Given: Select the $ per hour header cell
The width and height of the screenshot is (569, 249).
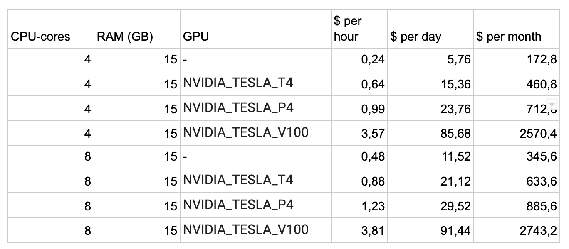Looking at the screenshot, I should pos(359,29).
